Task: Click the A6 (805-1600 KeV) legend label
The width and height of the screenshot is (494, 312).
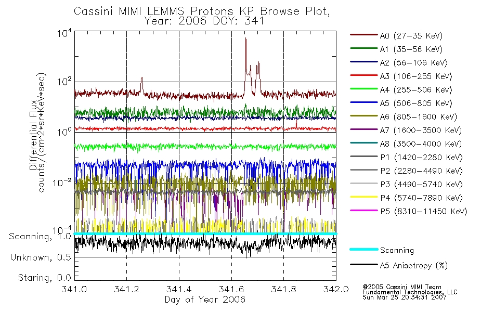Action: coord(419,117)
